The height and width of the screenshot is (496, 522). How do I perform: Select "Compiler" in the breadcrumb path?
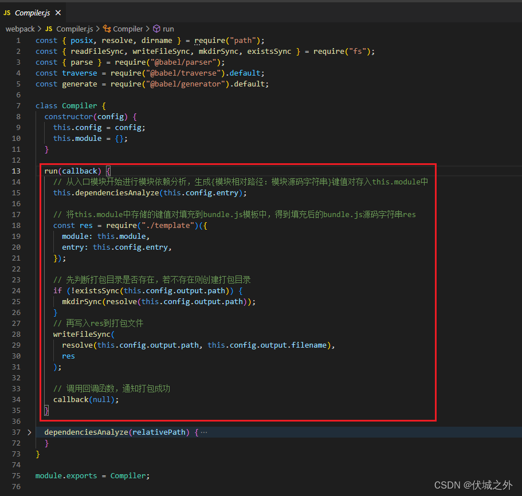click(127, 29)
